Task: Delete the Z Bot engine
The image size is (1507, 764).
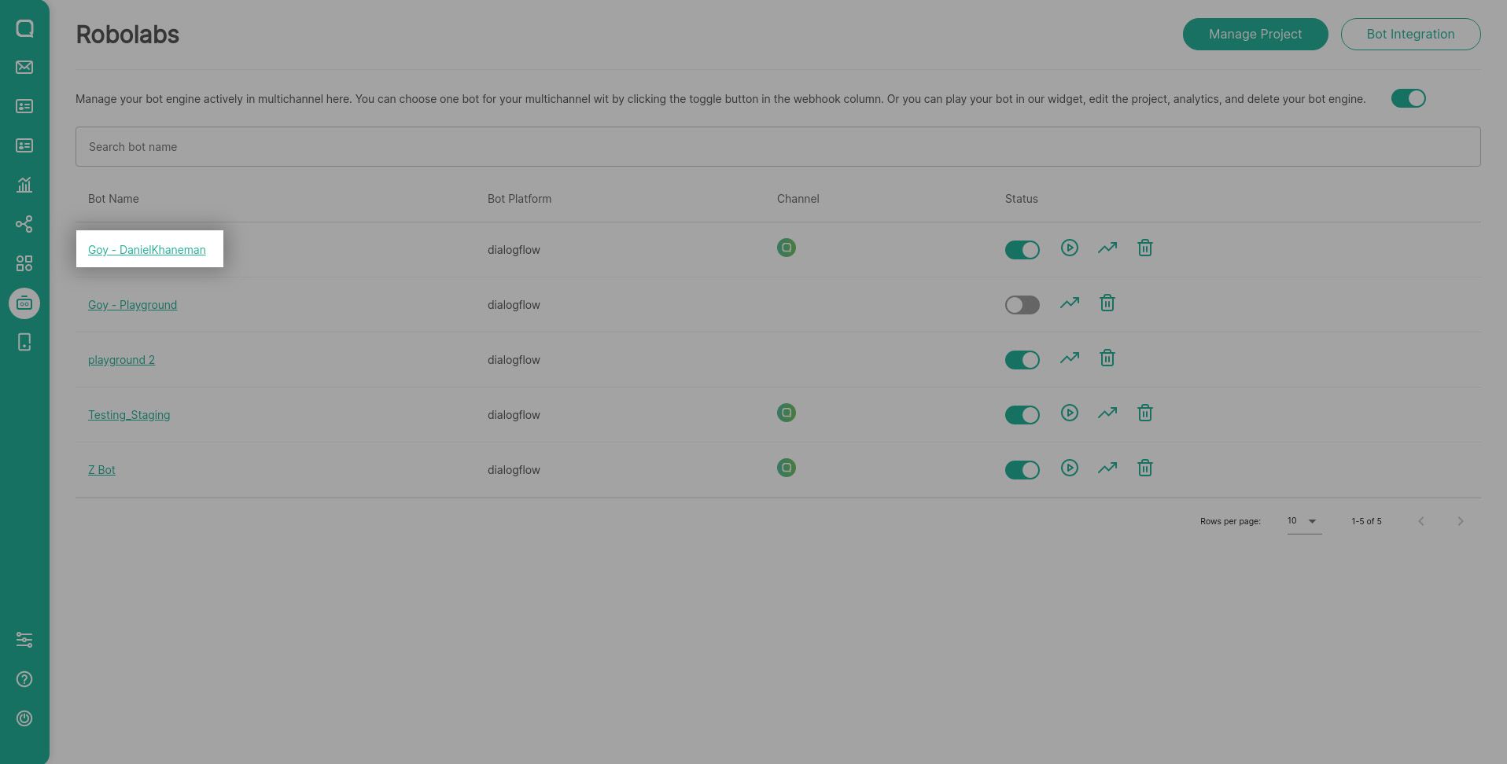Action: point(1144,468)
